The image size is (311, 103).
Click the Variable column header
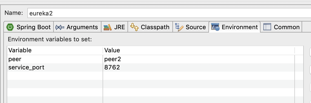55,50
